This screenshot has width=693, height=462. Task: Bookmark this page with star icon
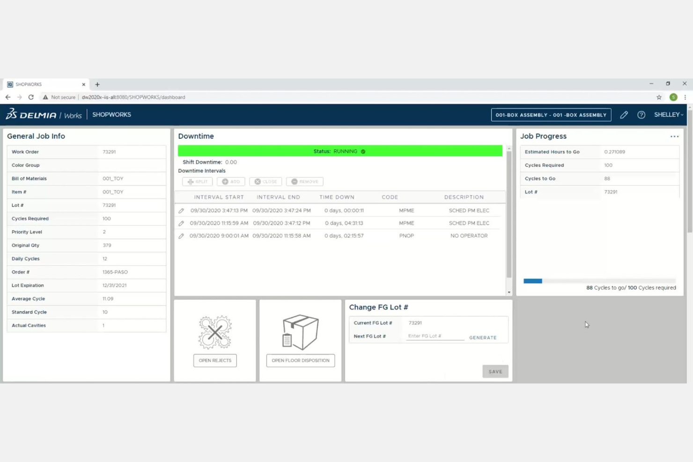pos(659,97)
